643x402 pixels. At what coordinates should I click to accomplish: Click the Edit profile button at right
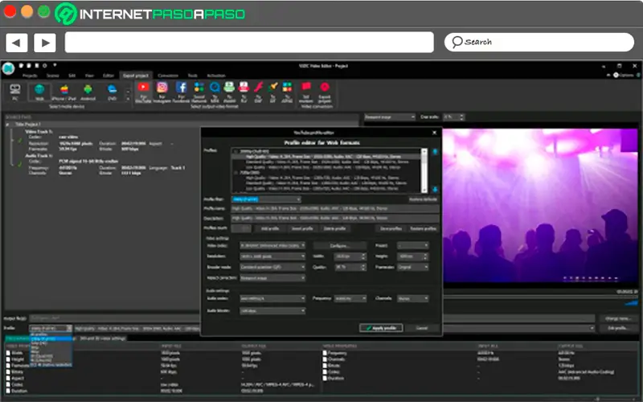coord(619,328)
